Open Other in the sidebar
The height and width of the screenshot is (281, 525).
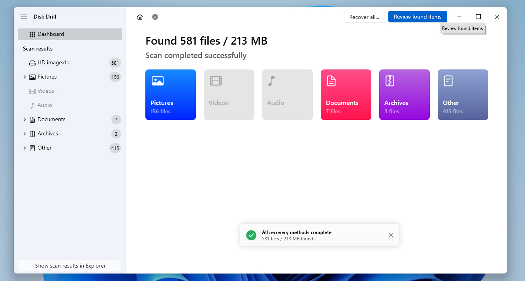tap(70, 148)
